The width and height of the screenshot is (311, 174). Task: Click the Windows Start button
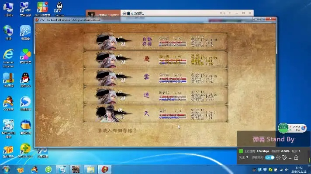coord(7,169)
